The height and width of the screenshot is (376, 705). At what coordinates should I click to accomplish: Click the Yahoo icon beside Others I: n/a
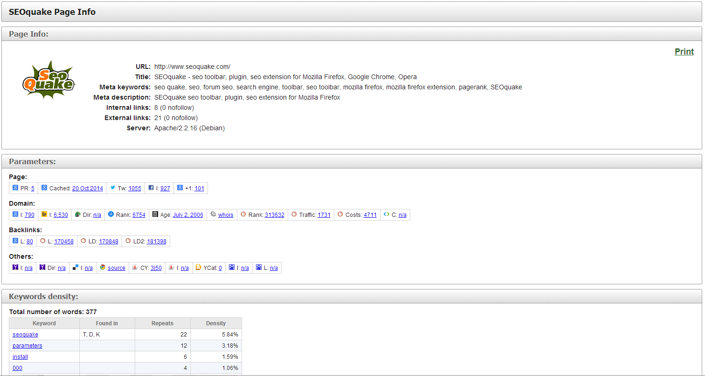coord(15,268)
